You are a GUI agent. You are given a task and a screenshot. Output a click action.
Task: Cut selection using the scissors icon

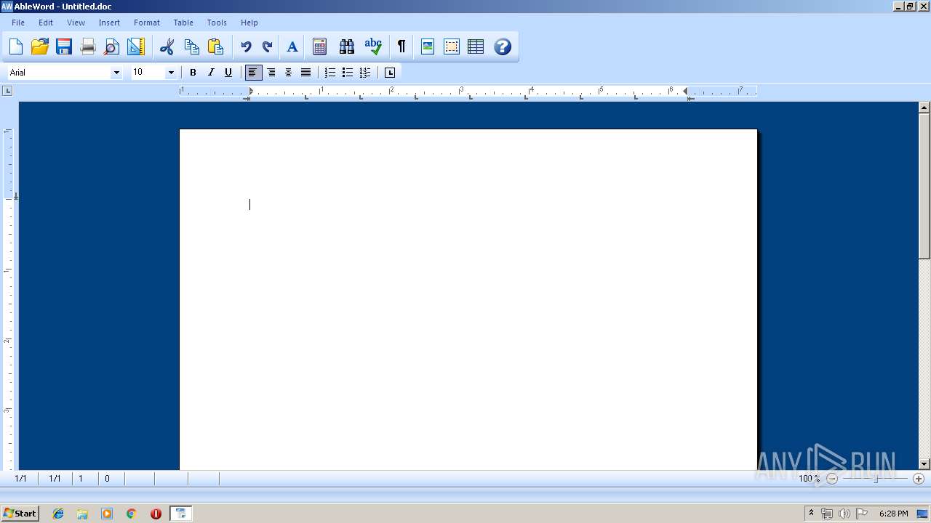click(x=167, y=47)
